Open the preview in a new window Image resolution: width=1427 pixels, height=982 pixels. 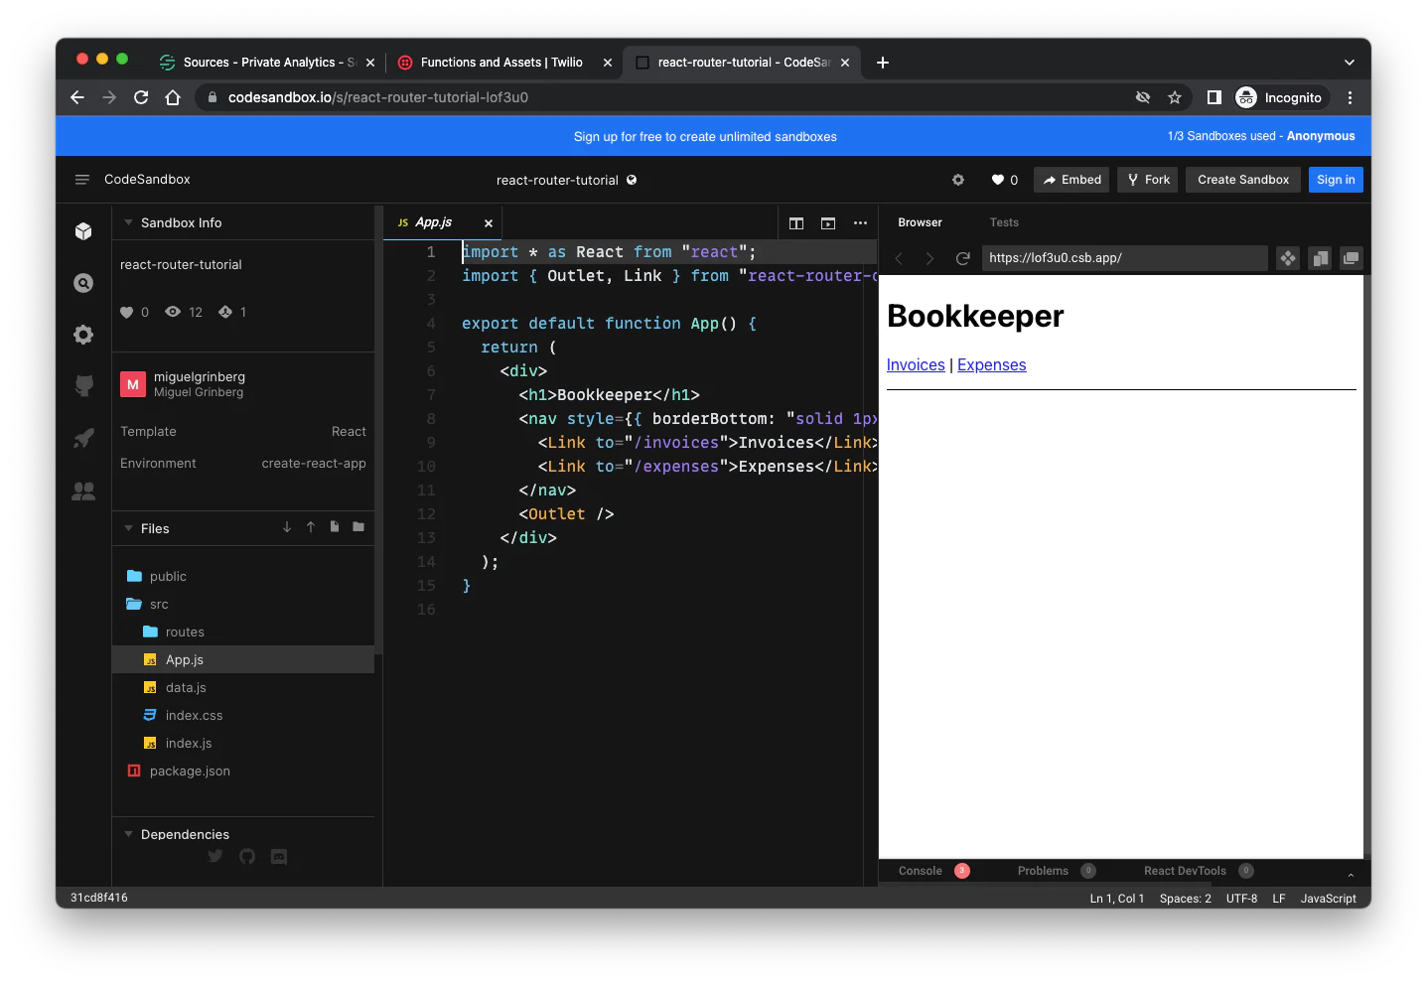coord(1352,258)
